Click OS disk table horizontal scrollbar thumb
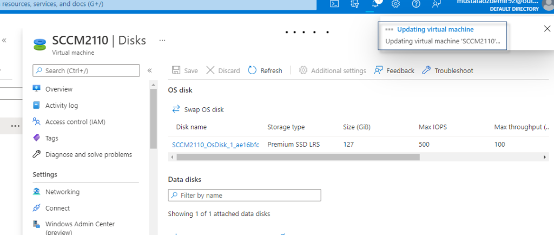Viewport: 554px width, 235px height. coord(298,157)
